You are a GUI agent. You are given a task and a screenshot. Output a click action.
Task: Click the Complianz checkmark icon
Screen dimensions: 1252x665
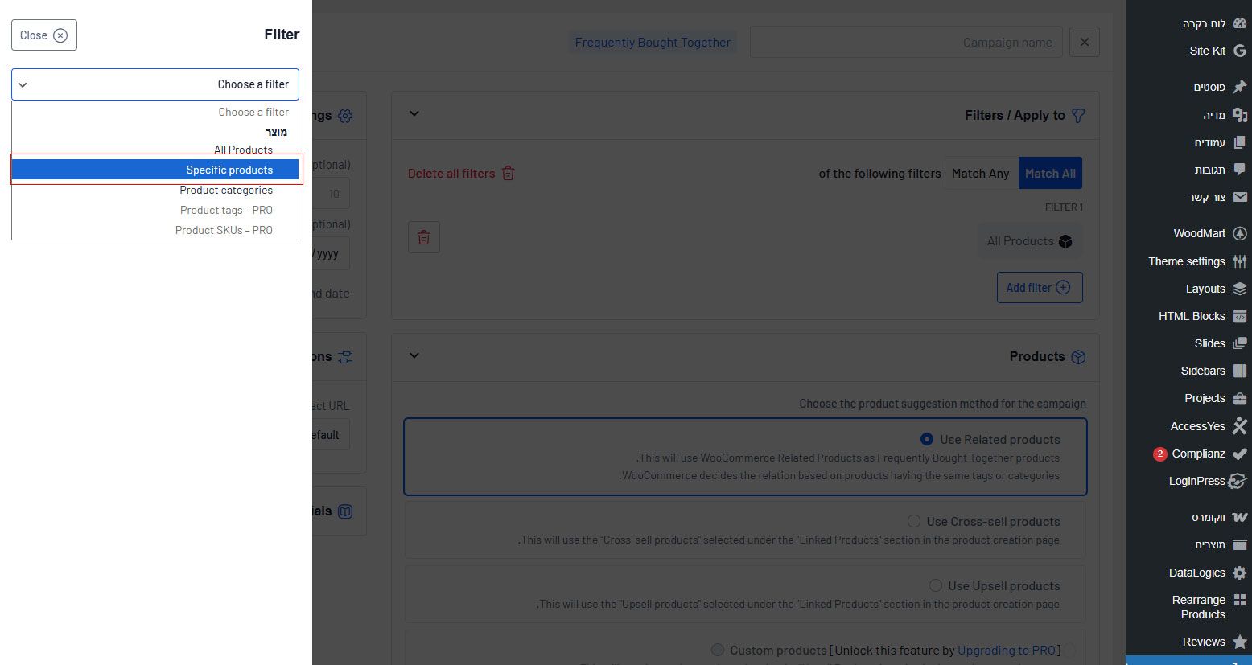click(1239, 454)
